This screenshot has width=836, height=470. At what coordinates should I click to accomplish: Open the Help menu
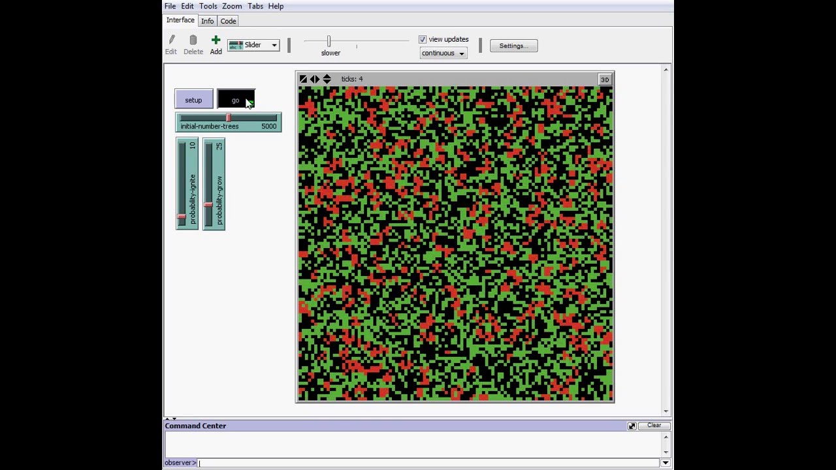[x=276, y=6]
